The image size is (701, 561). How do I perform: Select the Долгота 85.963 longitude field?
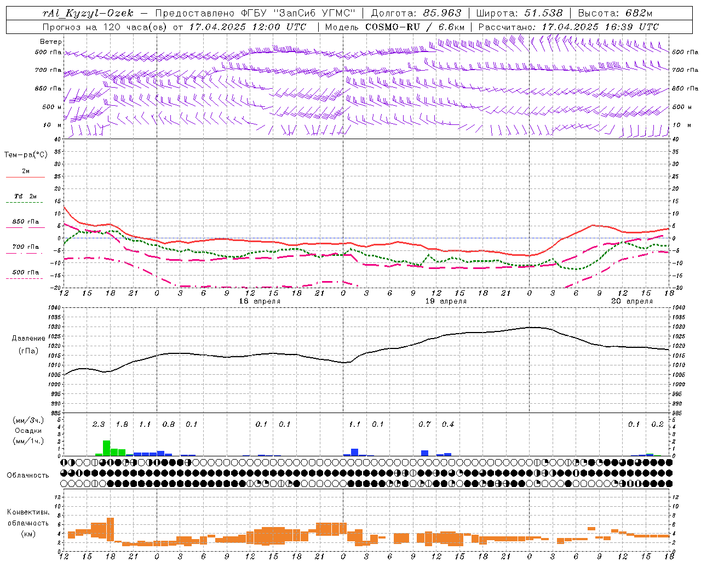coord(416,13)
